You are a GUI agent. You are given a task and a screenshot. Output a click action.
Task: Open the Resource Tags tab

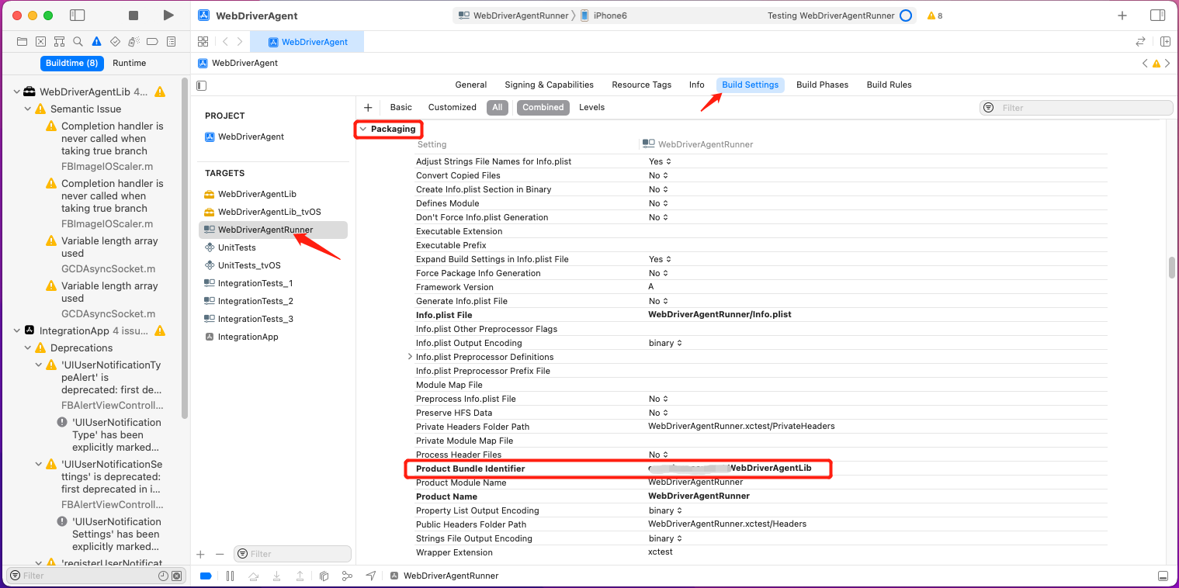pos(642,85)
